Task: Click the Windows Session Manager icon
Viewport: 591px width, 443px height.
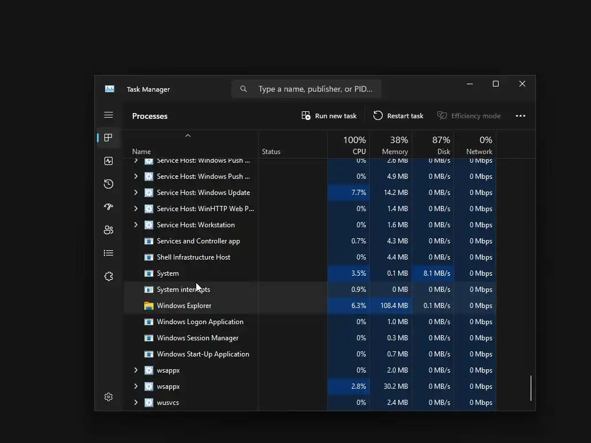Action: pos(149,338)
